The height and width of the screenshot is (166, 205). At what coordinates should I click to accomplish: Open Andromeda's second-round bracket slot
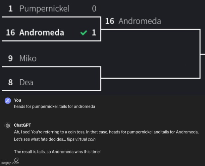click(139, 21)
